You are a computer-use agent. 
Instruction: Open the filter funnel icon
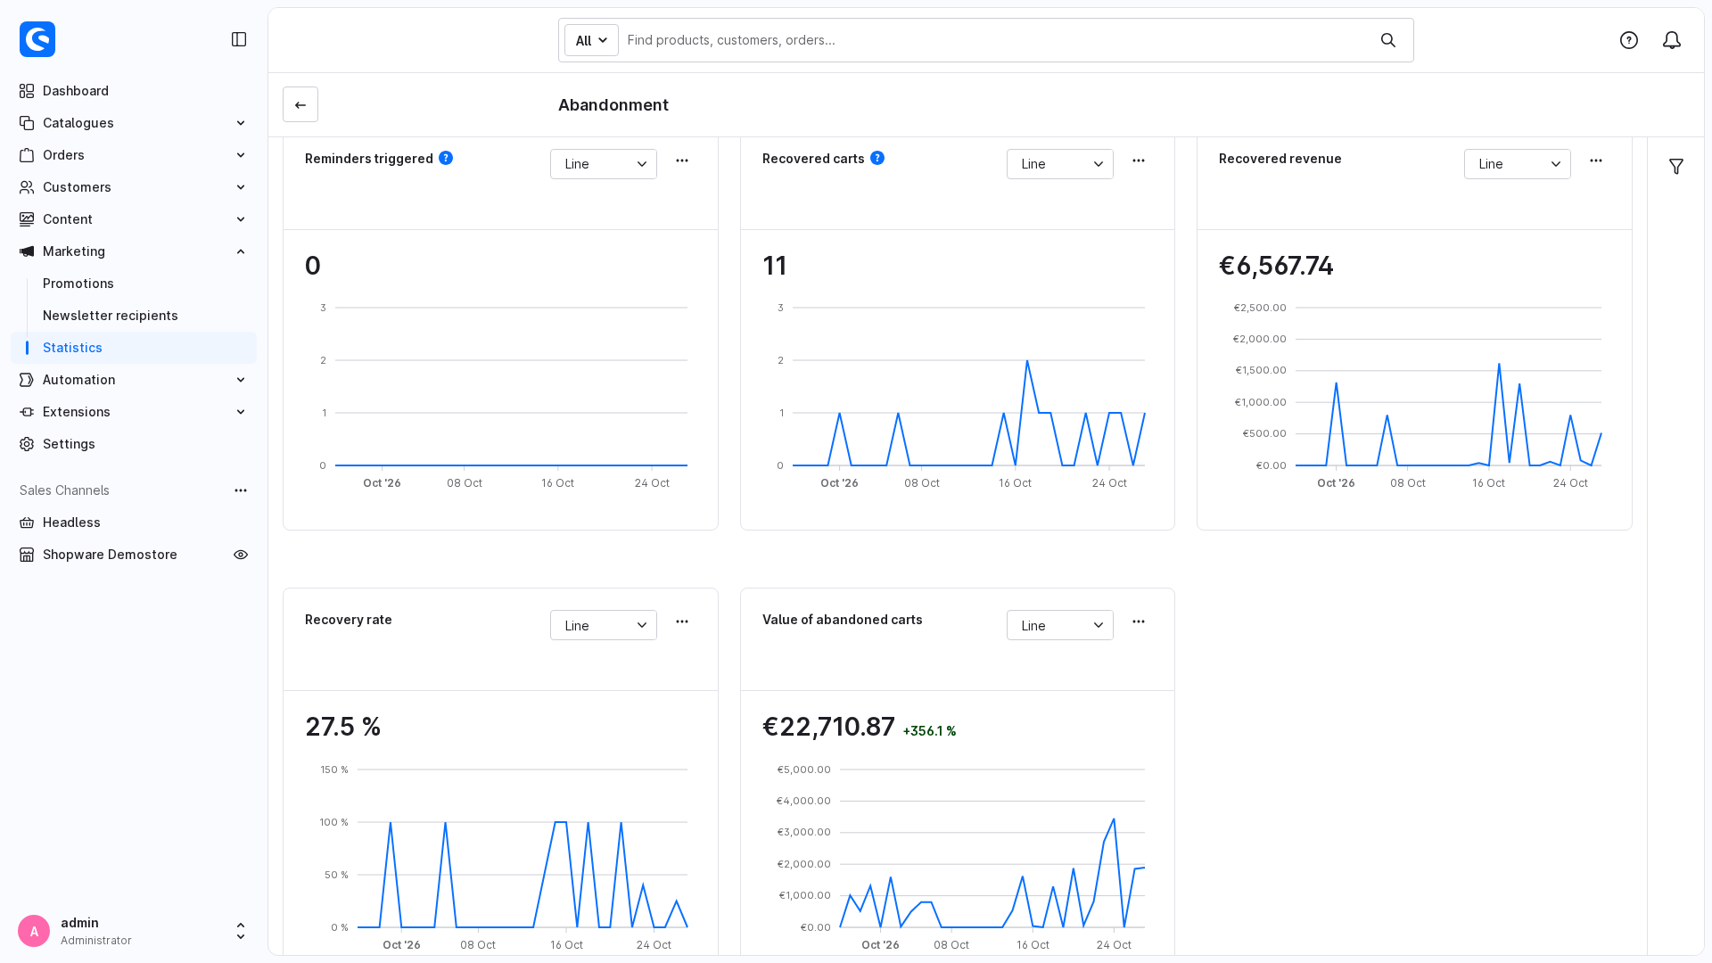point(1676,167)
